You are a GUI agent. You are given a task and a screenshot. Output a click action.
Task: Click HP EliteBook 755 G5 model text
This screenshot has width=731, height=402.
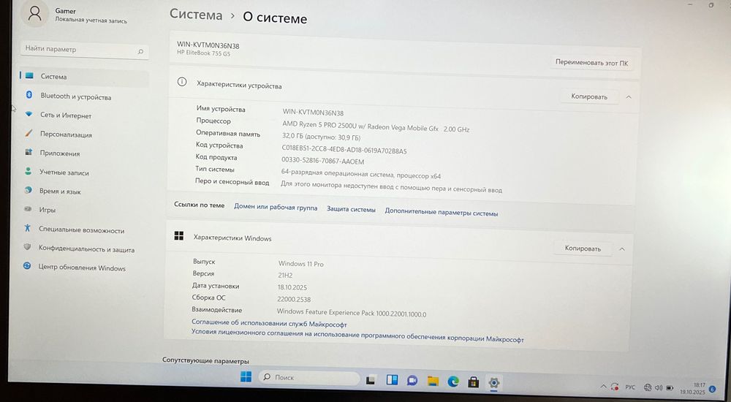(203, 53)
